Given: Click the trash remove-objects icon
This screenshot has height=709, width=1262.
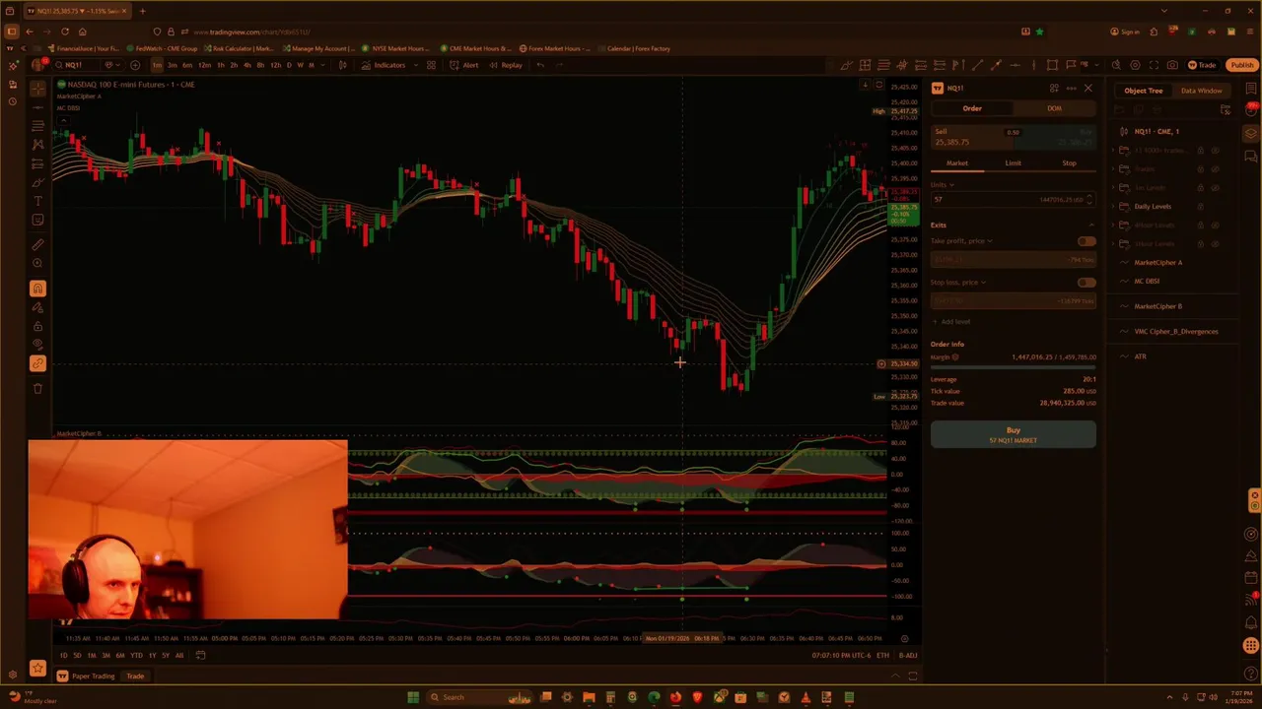Looking at the screenshot, I should [x=37, y=388].
